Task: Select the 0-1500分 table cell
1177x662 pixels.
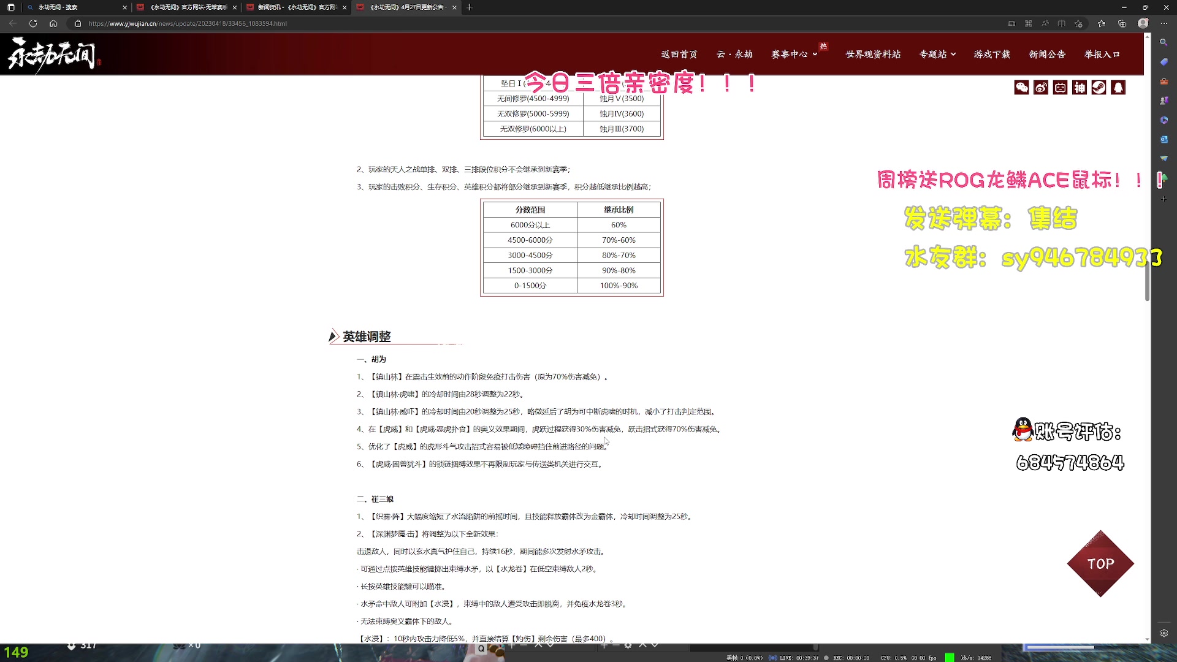Action: click(530, 286)
